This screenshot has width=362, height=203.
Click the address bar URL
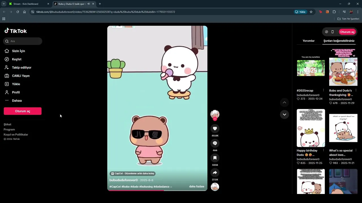[x=105, y=12]
